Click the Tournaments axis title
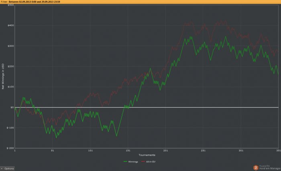The image size is (281, 171). [147, 155]
